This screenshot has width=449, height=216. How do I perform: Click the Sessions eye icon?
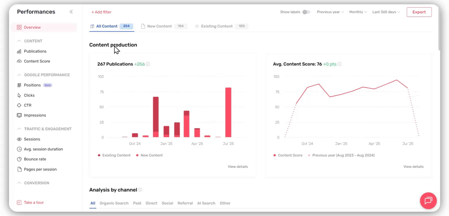(19, 139)
